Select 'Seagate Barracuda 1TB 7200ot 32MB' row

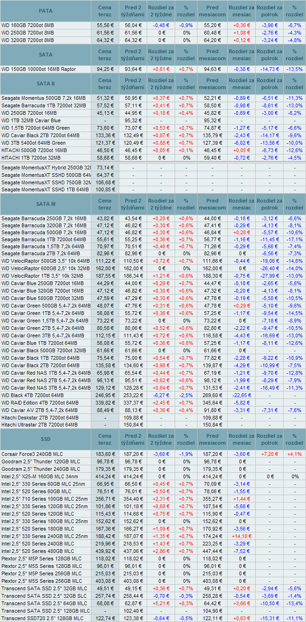tap(153, 105)
